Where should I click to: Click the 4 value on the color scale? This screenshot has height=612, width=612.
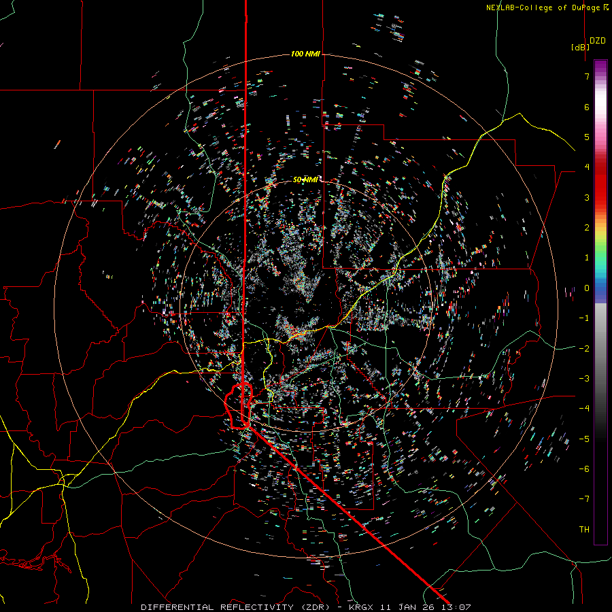587,167
